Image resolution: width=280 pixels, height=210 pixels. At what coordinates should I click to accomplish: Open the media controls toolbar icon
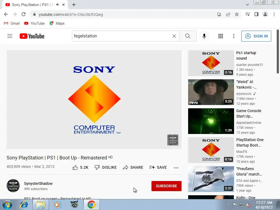[247, 14]
